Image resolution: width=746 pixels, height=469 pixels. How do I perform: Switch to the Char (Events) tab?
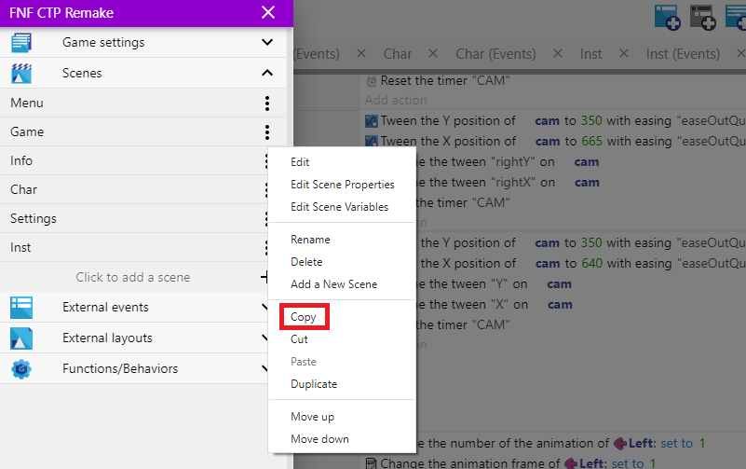coord(495,54)
